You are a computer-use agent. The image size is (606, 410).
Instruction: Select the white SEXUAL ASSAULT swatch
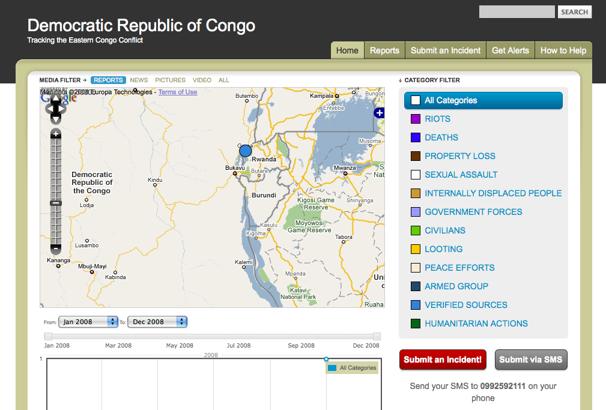point(416,175)
